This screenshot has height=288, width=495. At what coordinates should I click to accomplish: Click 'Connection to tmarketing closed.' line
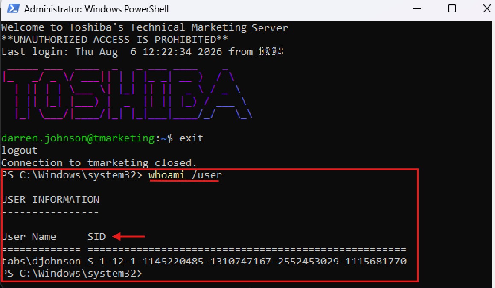pos(99,163)
